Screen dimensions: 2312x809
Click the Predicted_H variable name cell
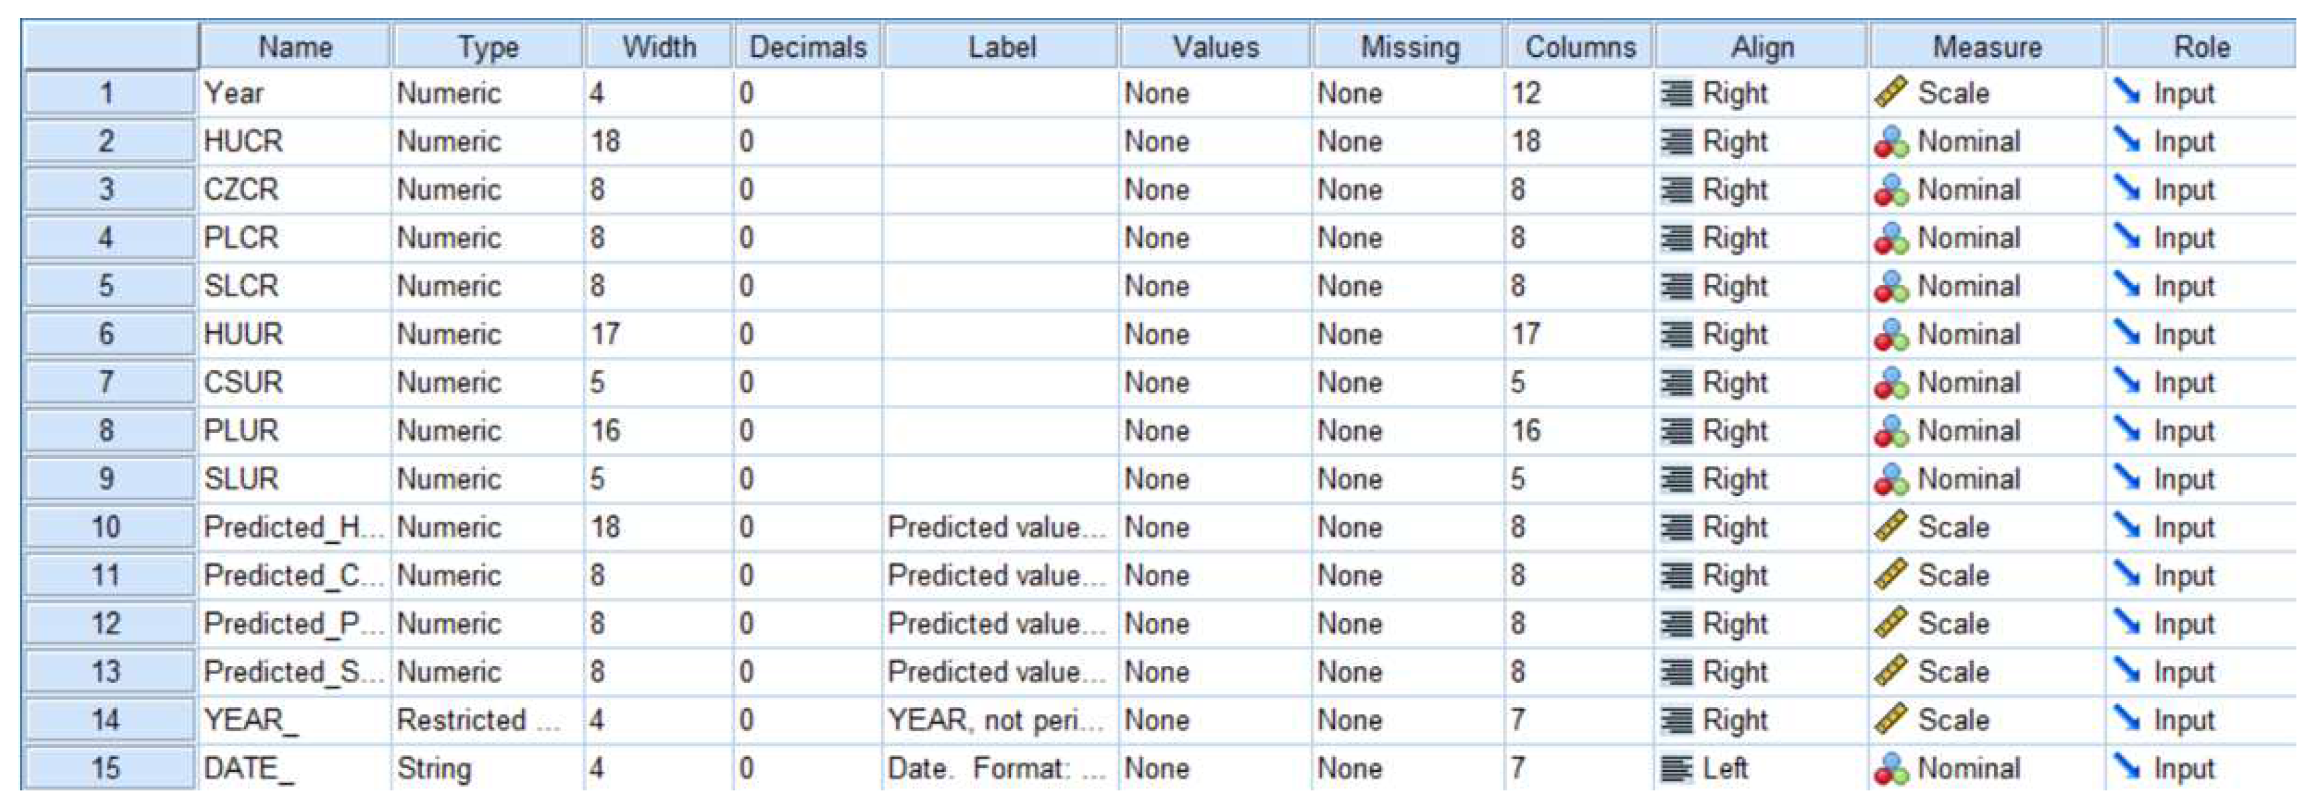[293, 527]
